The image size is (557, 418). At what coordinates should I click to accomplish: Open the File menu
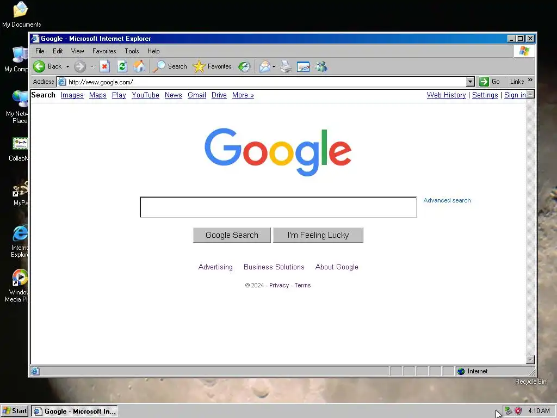pyautogui.click(x=40, y=51)
